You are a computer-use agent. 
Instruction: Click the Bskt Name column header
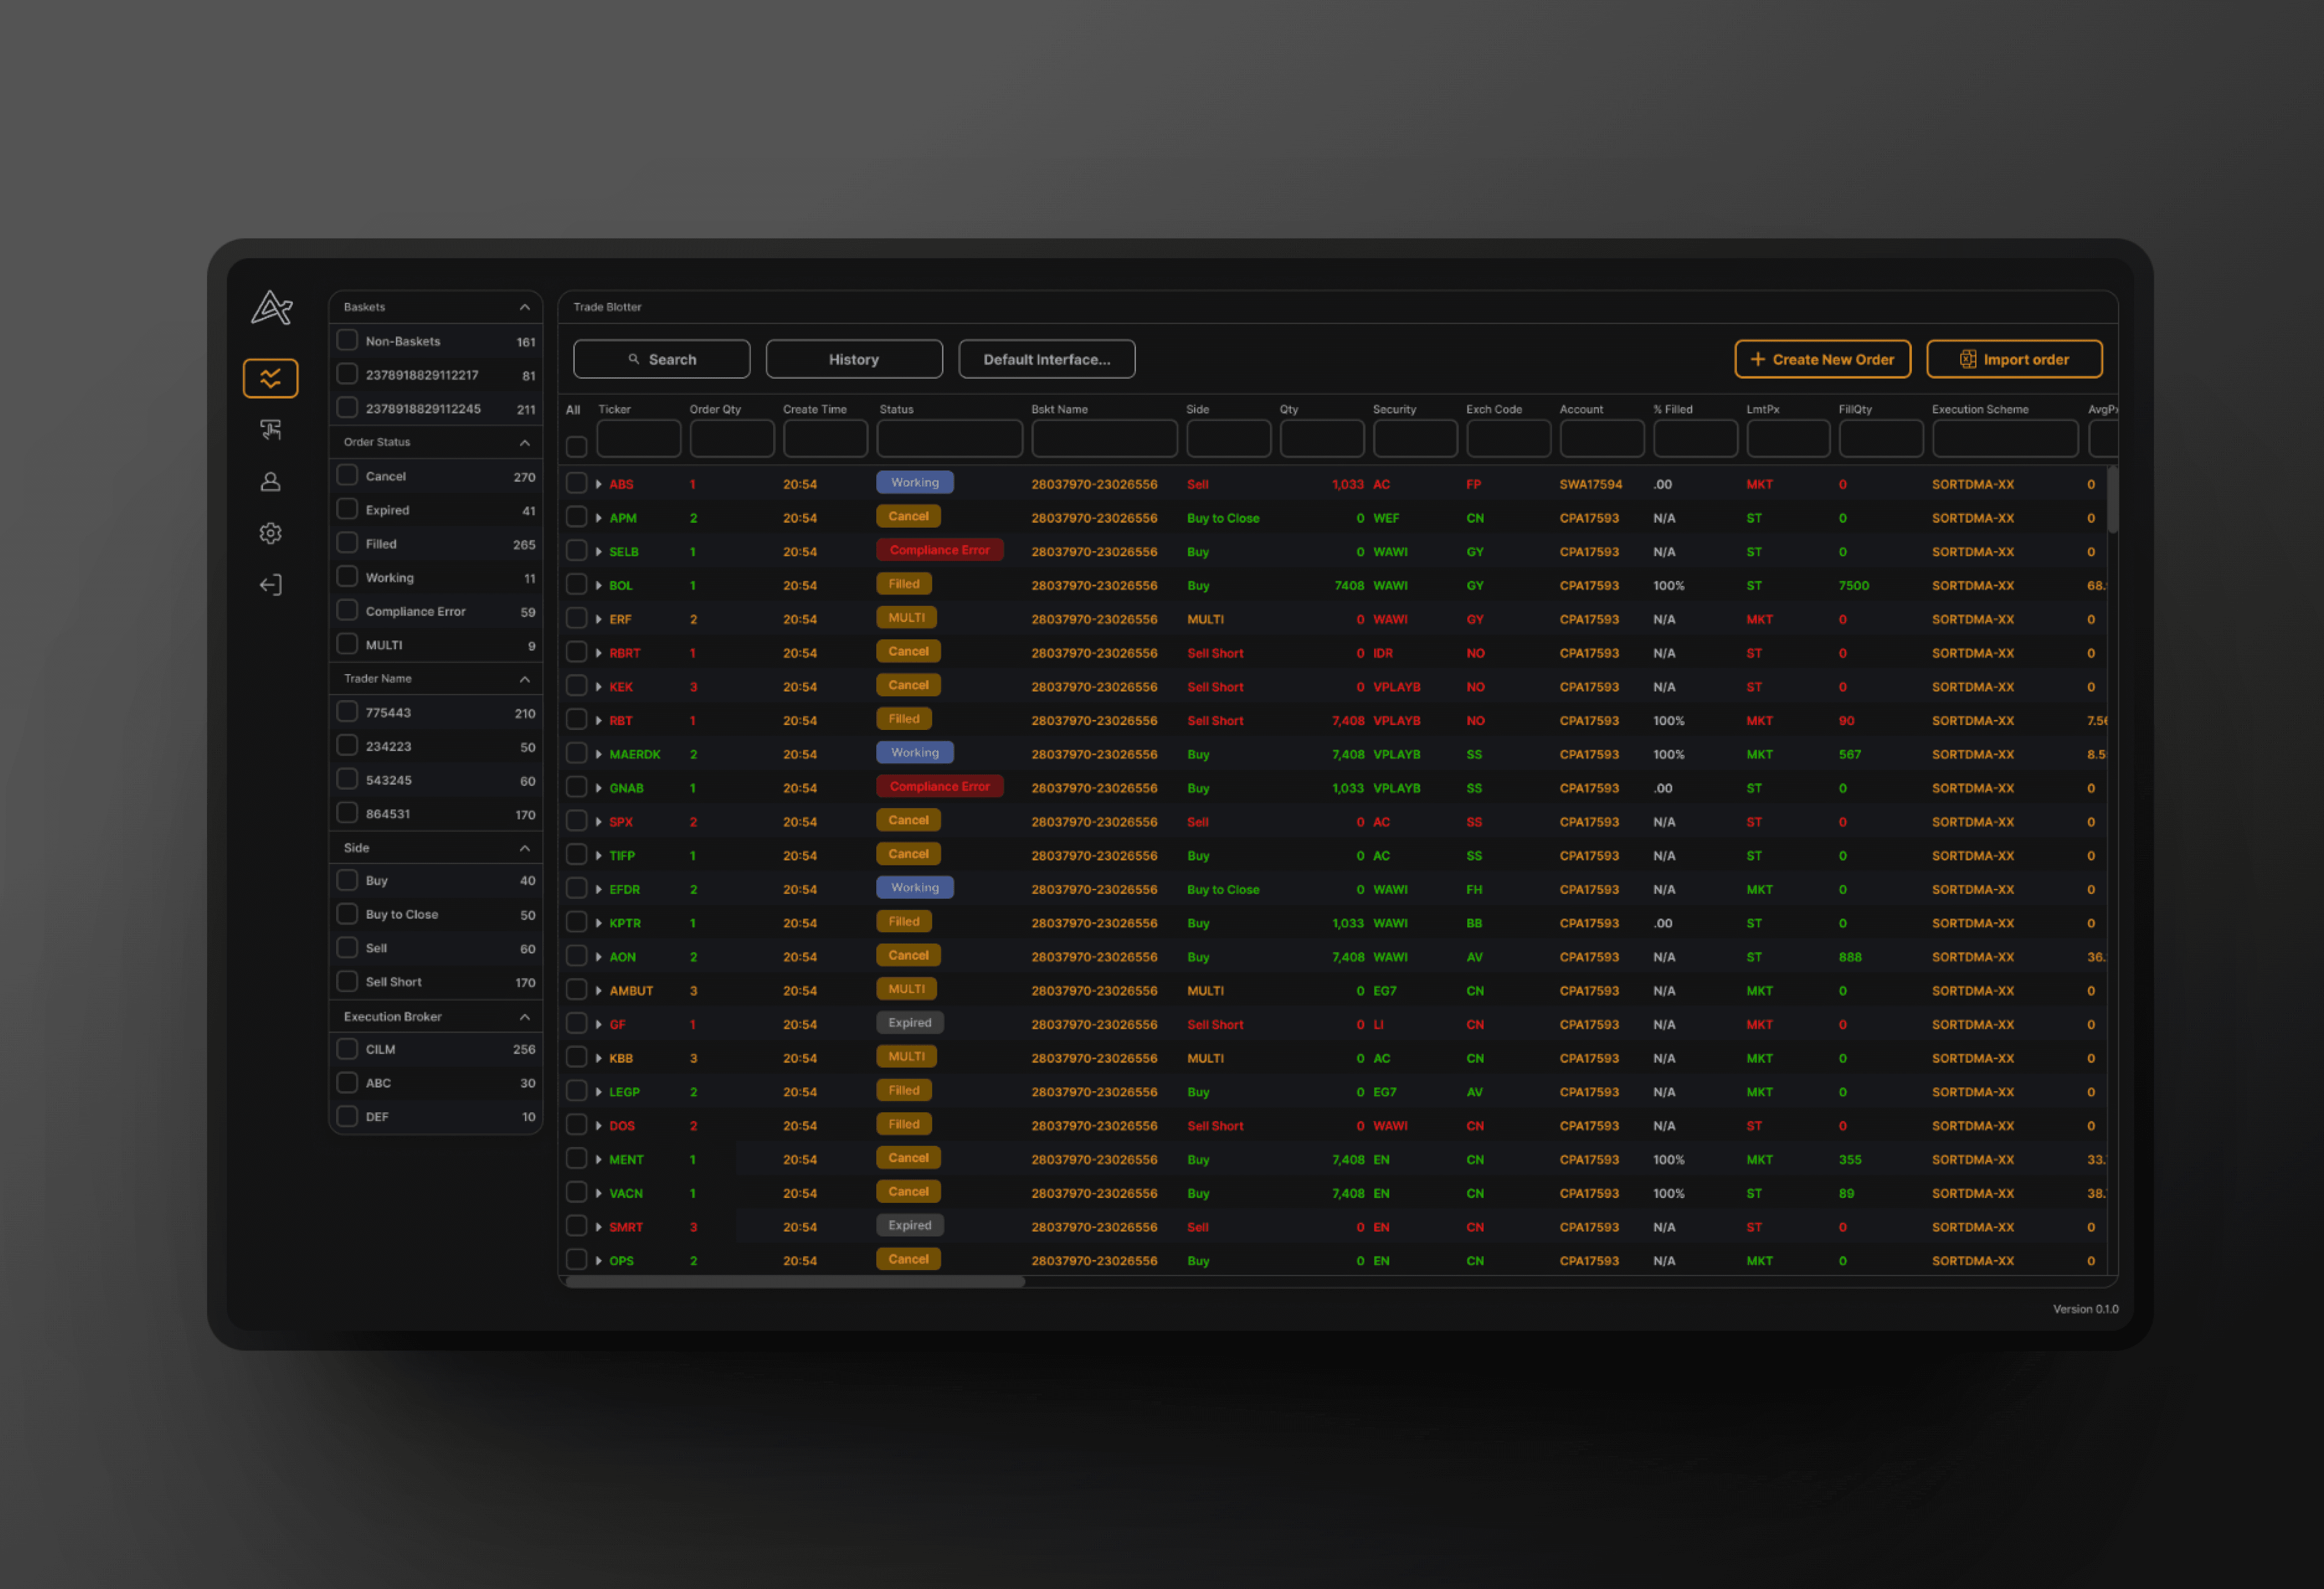[1059, 409]
